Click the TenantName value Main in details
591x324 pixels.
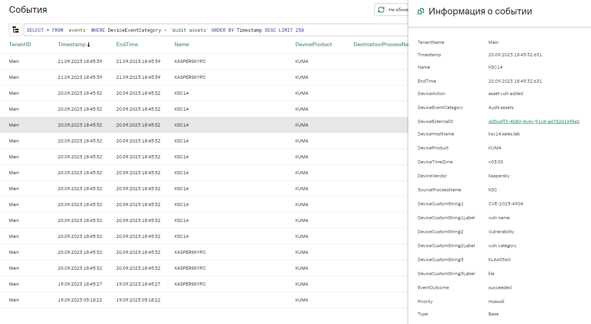[x=493, y=42]
